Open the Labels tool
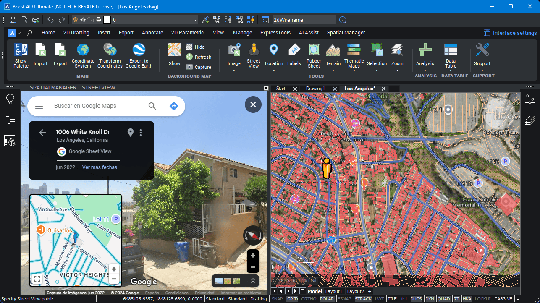The width and height of the screenshot is (540, 303). (x=294, y=55)
